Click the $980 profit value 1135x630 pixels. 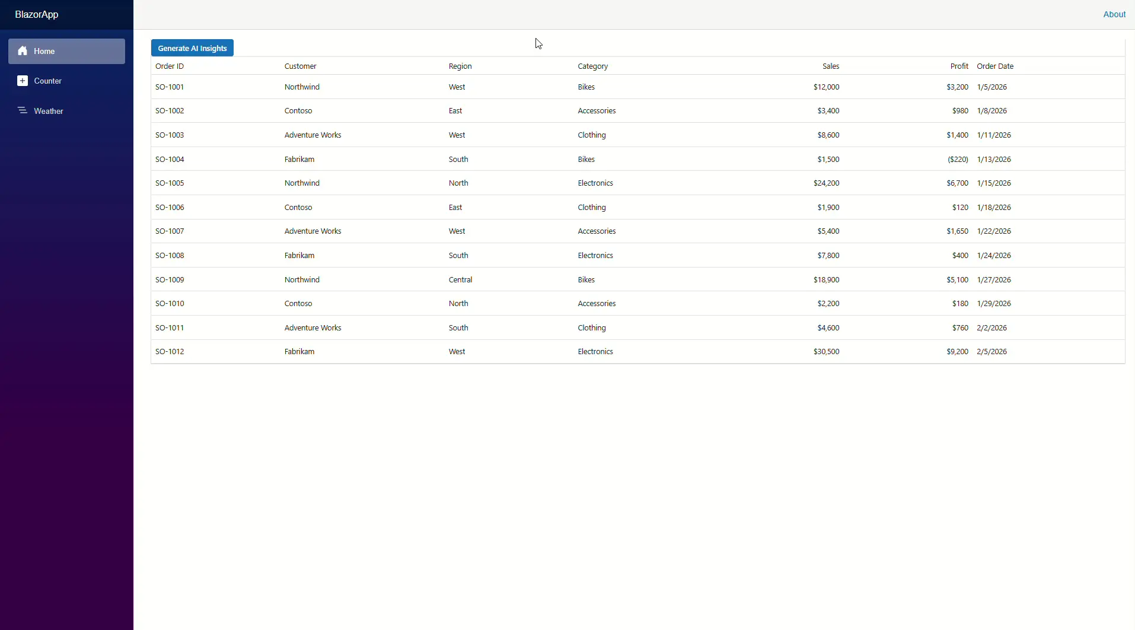[x=961, y=111]
